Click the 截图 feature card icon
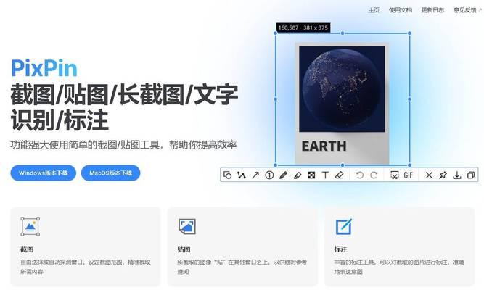Image resolution: width=484 pixels, height=290 pixels. coord(30,226)
